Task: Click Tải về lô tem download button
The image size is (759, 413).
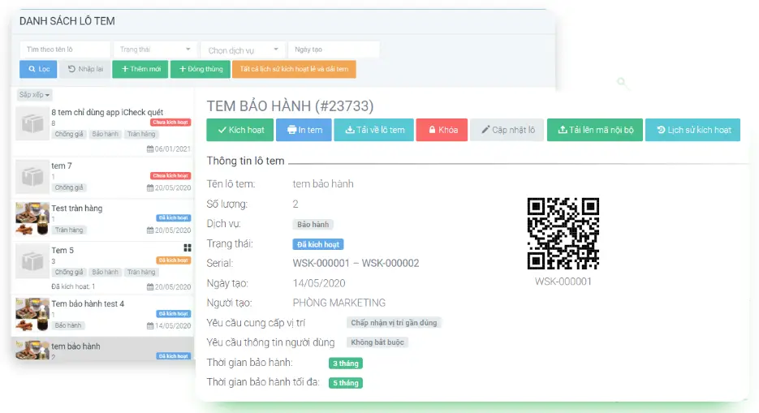Action: pos(374,130)
